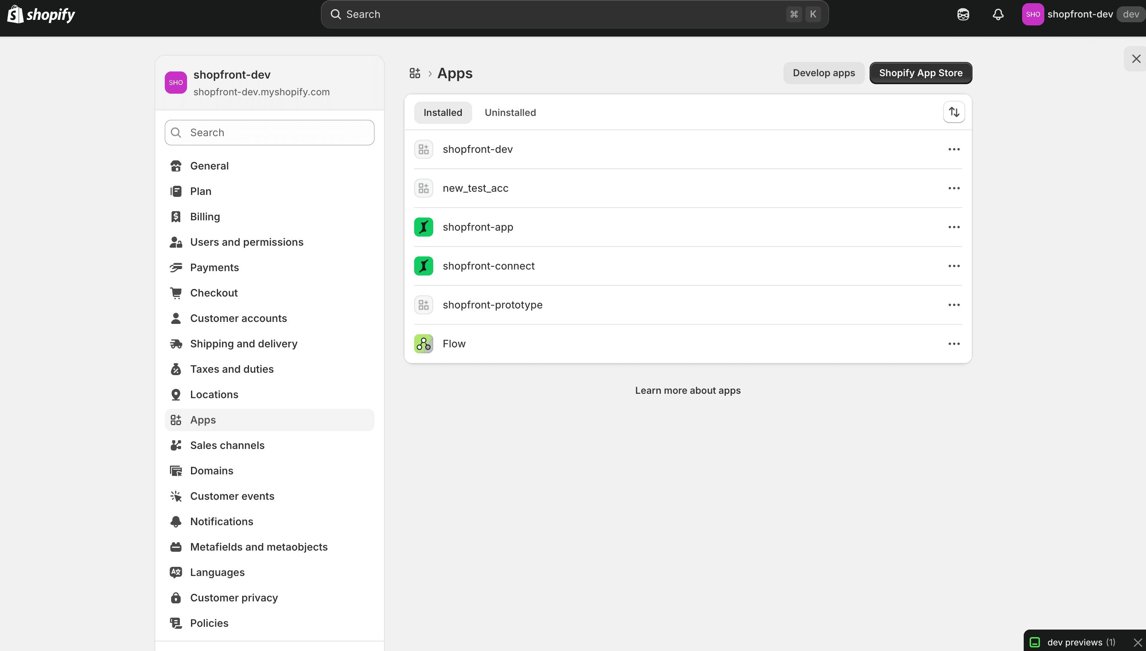Click the Flow app icon
This screenshot has height=651, width=1146.
click(x=423, y=344)
